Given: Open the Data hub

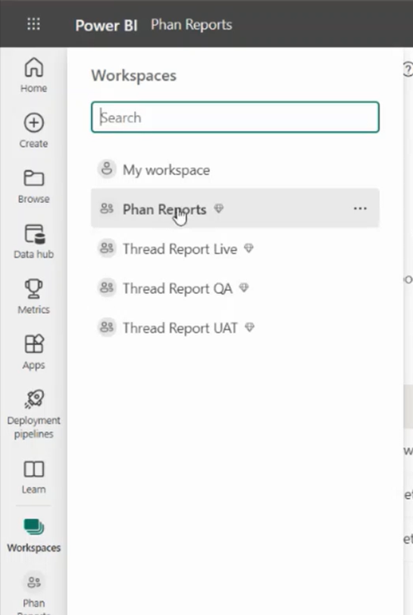Looking at the screenshot, I should click(34, 242).
